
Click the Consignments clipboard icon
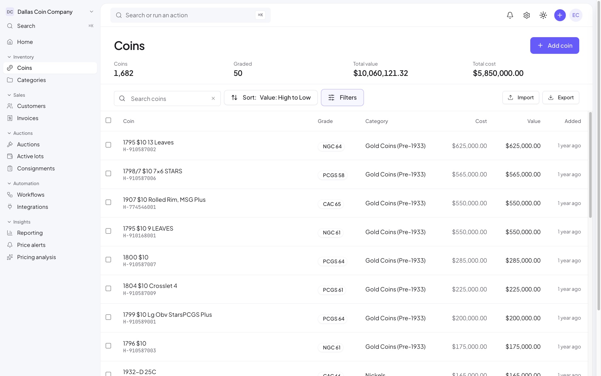[10, 168]
